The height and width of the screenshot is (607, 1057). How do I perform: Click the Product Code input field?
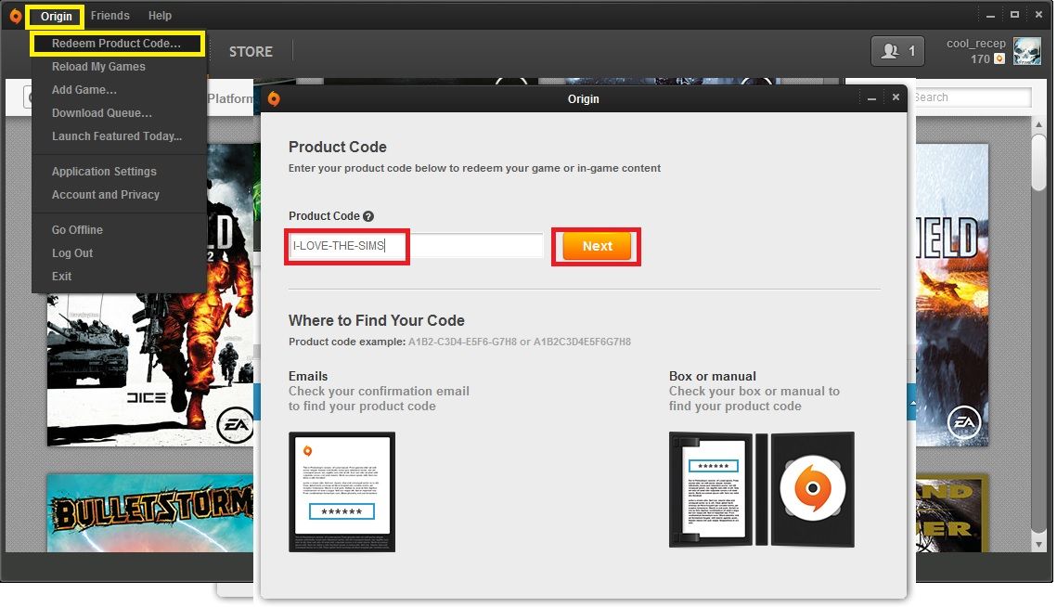pos(416,246)
